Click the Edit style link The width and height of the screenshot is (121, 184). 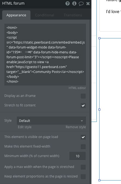tap(25, 127)
